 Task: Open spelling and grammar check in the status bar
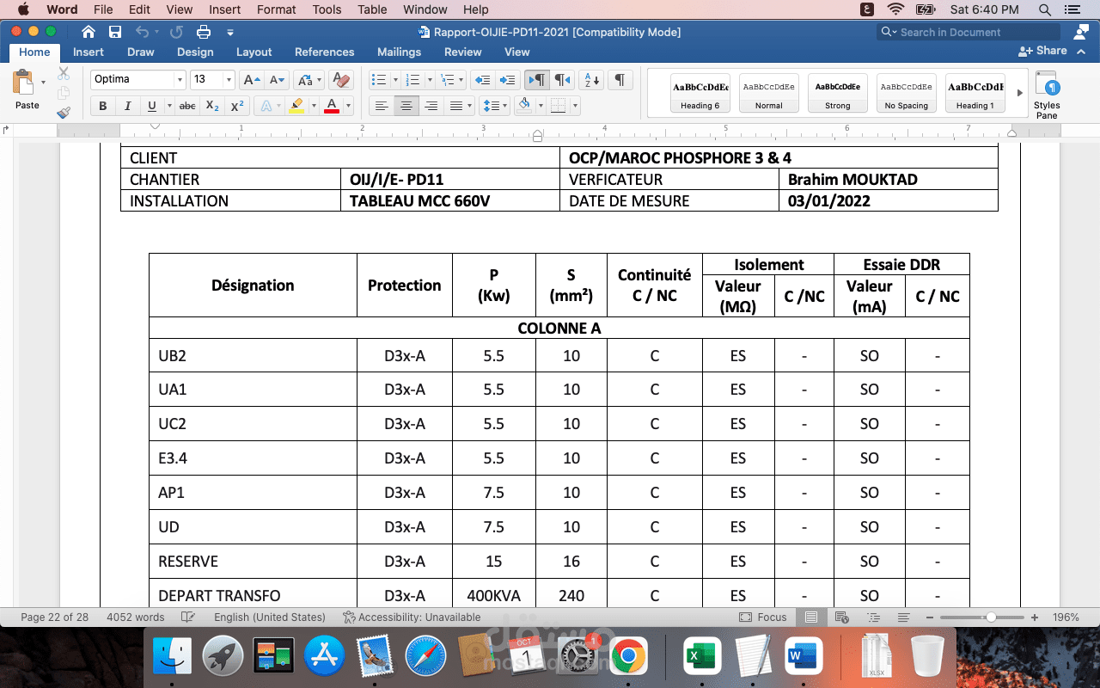187,617
